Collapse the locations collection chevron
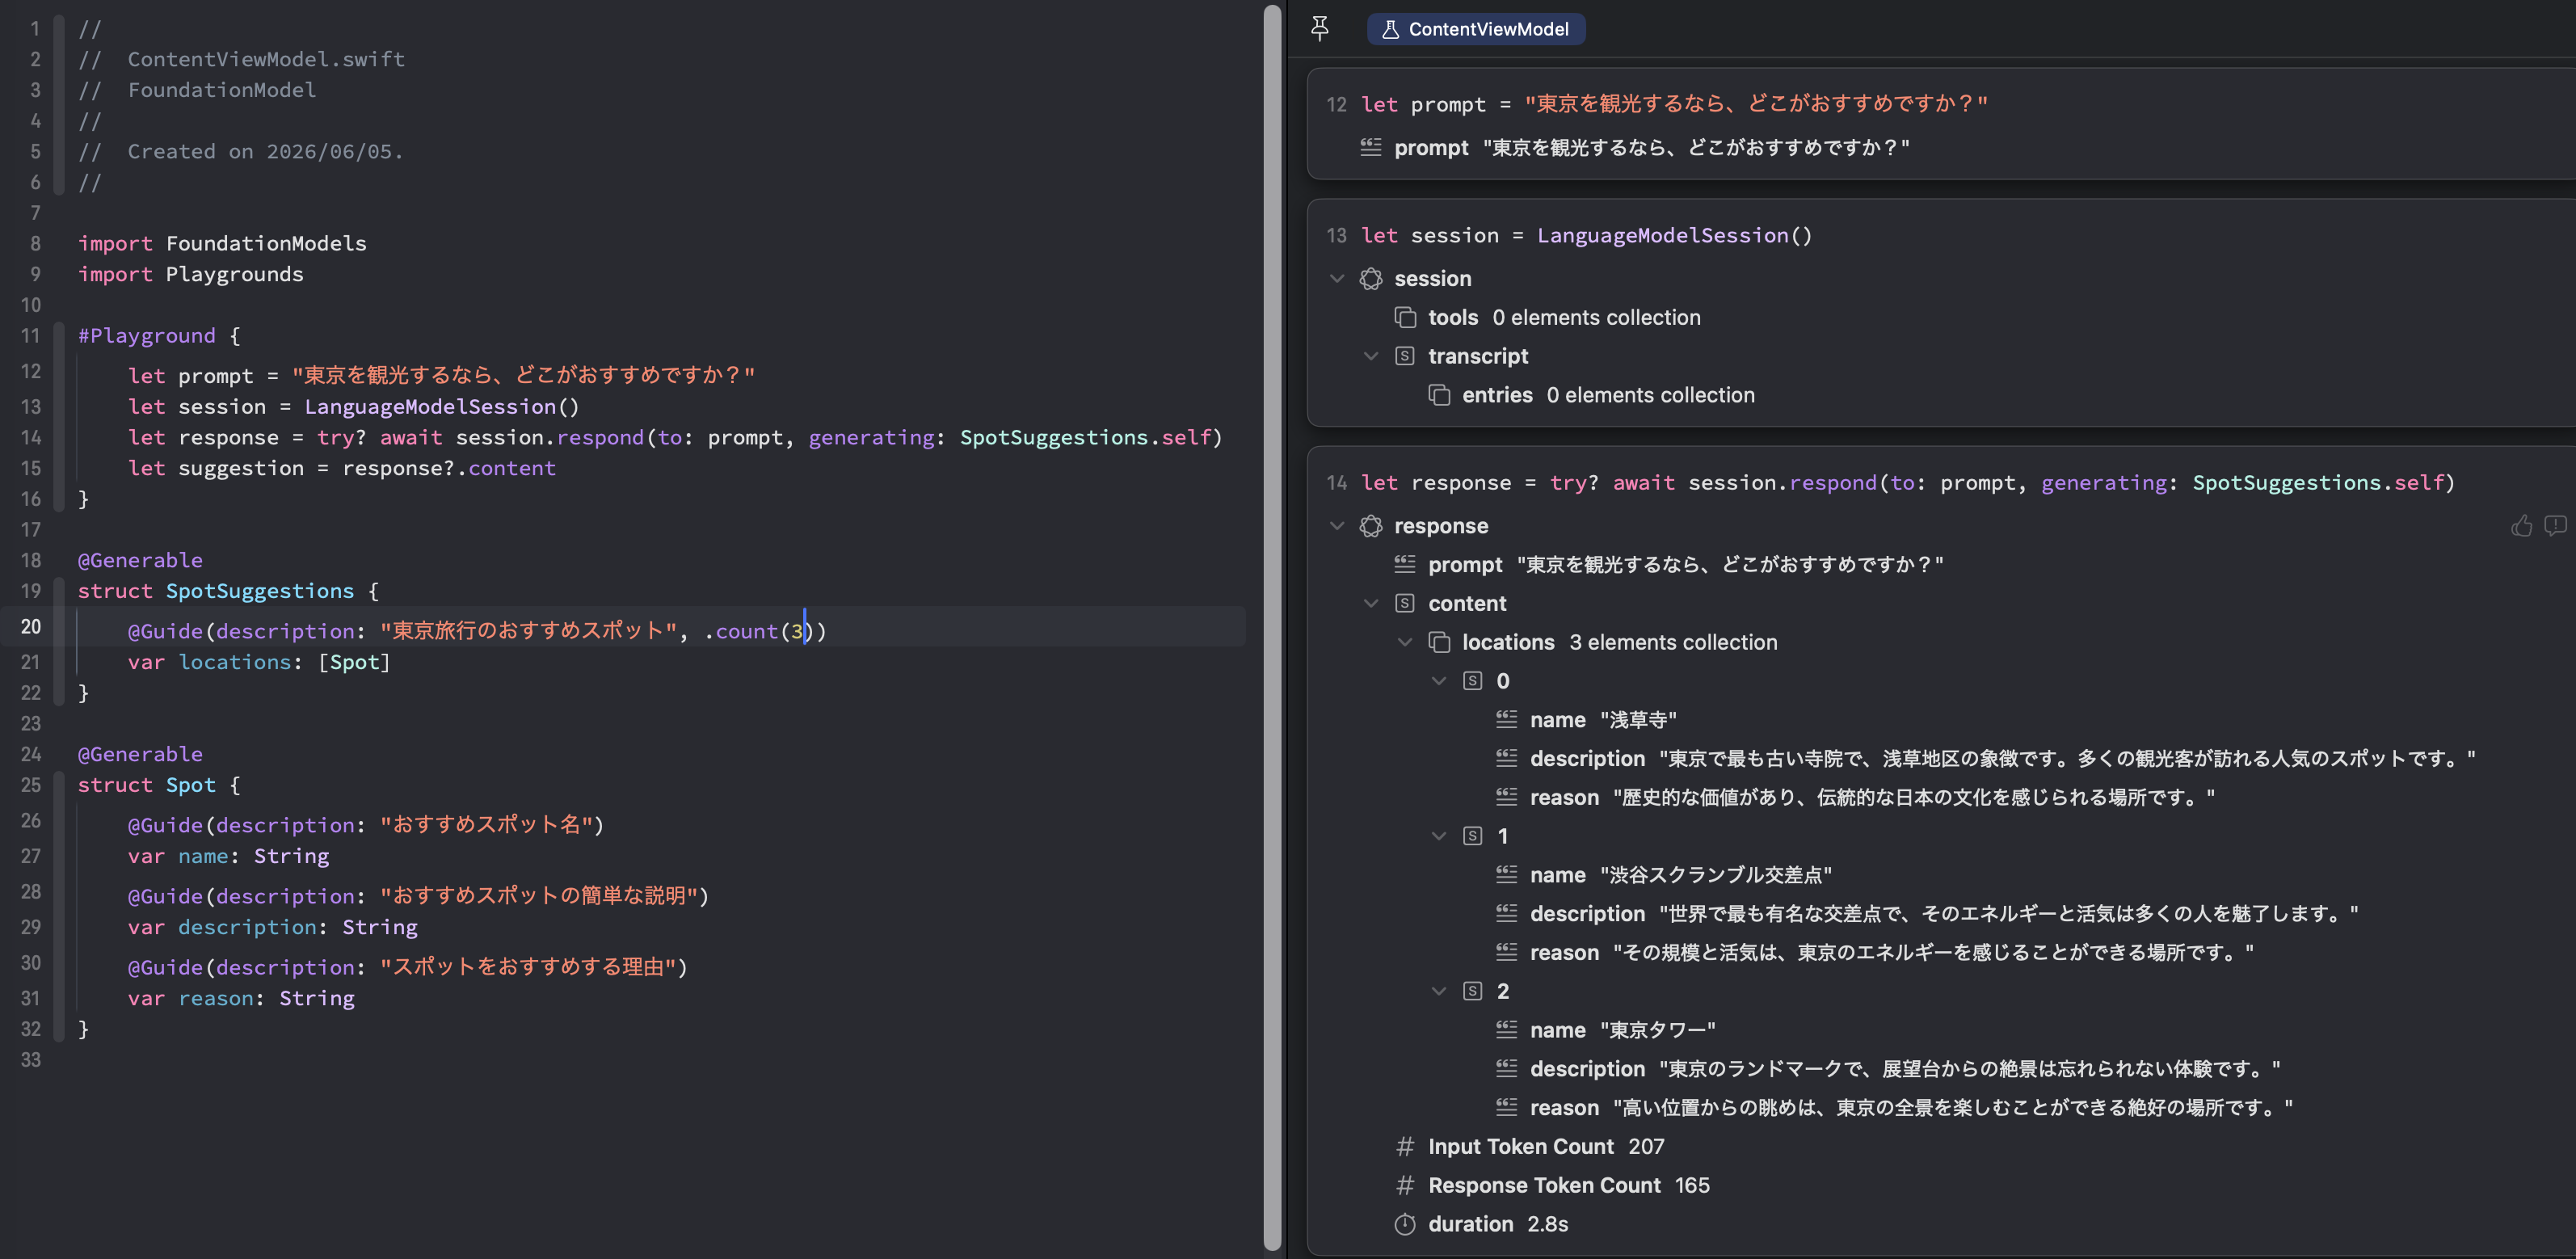The height and width of the screenshot is (1259, 2576). (x=1405, y=643)
